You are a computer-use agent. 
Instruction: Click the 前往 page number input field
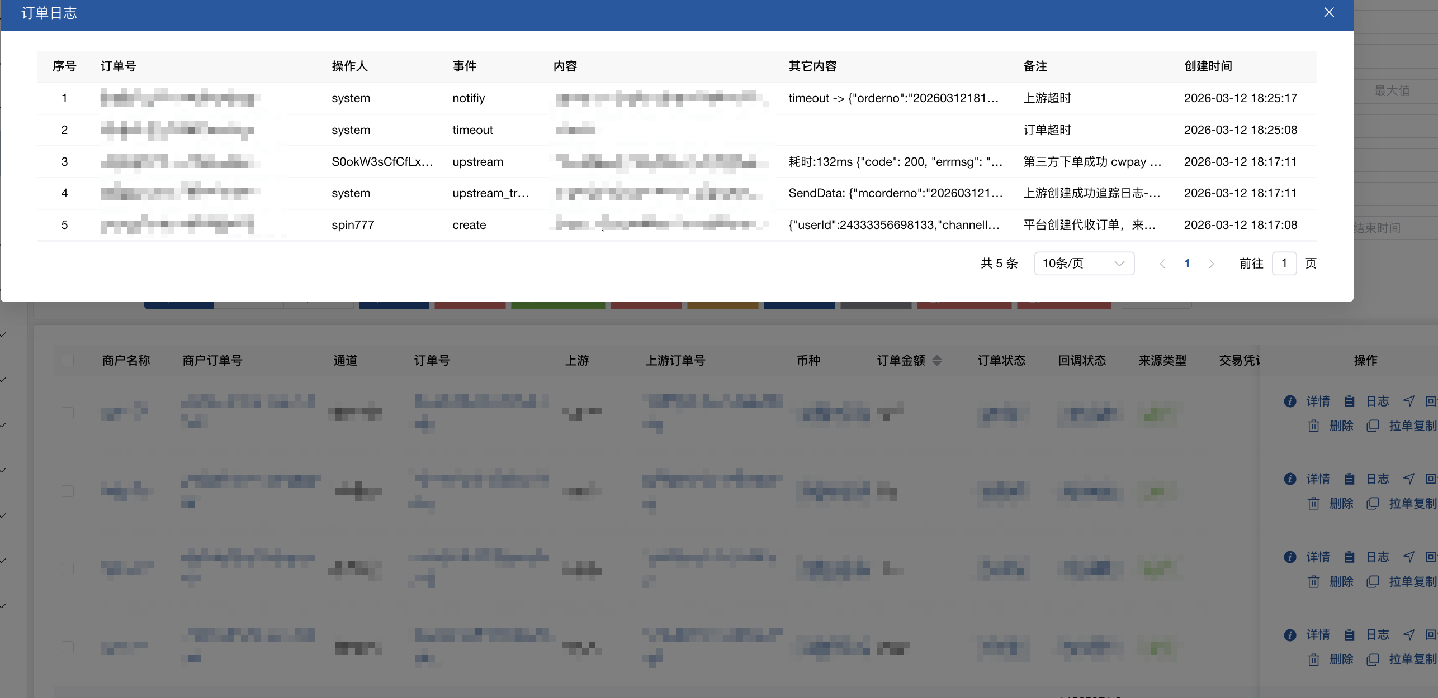point(1284,263)
